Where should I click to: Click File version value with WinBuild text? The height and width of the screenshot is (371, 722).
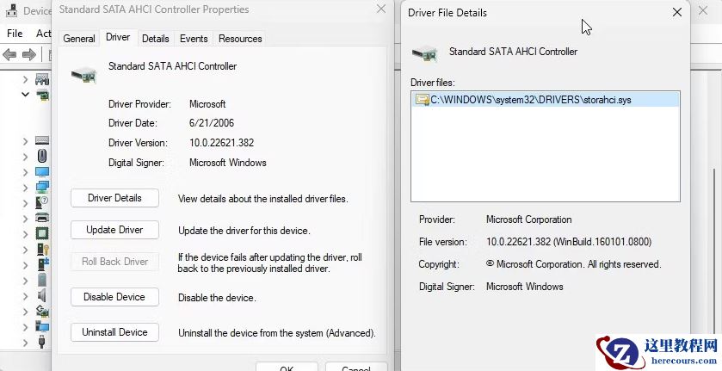[x=569, y=242]
